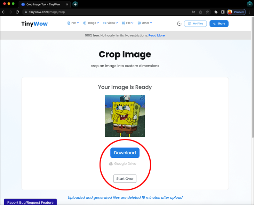Open the Extensions puzzle icon

[216, 12]
